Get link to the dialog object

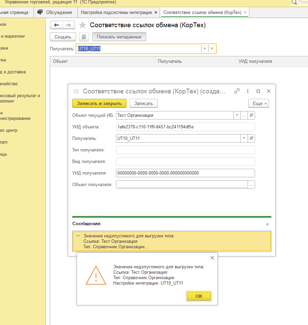point(237,91)
